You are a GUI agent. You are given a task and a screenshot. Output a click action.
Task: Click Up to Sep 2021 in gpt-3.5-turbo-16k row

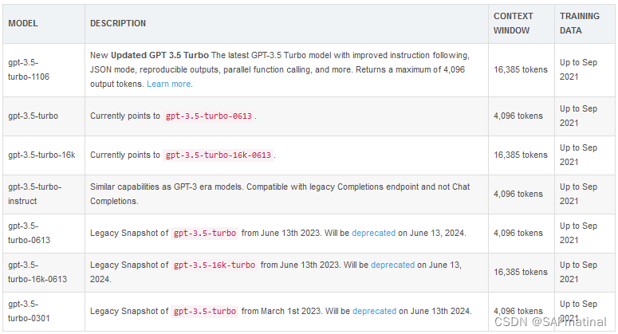[579, 155]
